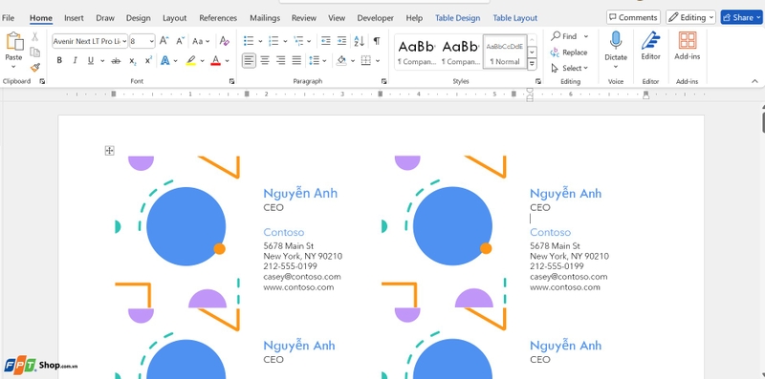The height and width of the screenshot is (379, 765).
Task: Open the Dictate options arrow
Action: pyautogui.click(x=616, y=67)
